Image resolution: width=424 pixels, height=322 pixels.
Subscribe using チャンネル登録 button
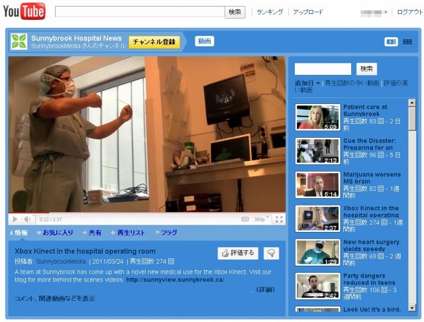154,42
